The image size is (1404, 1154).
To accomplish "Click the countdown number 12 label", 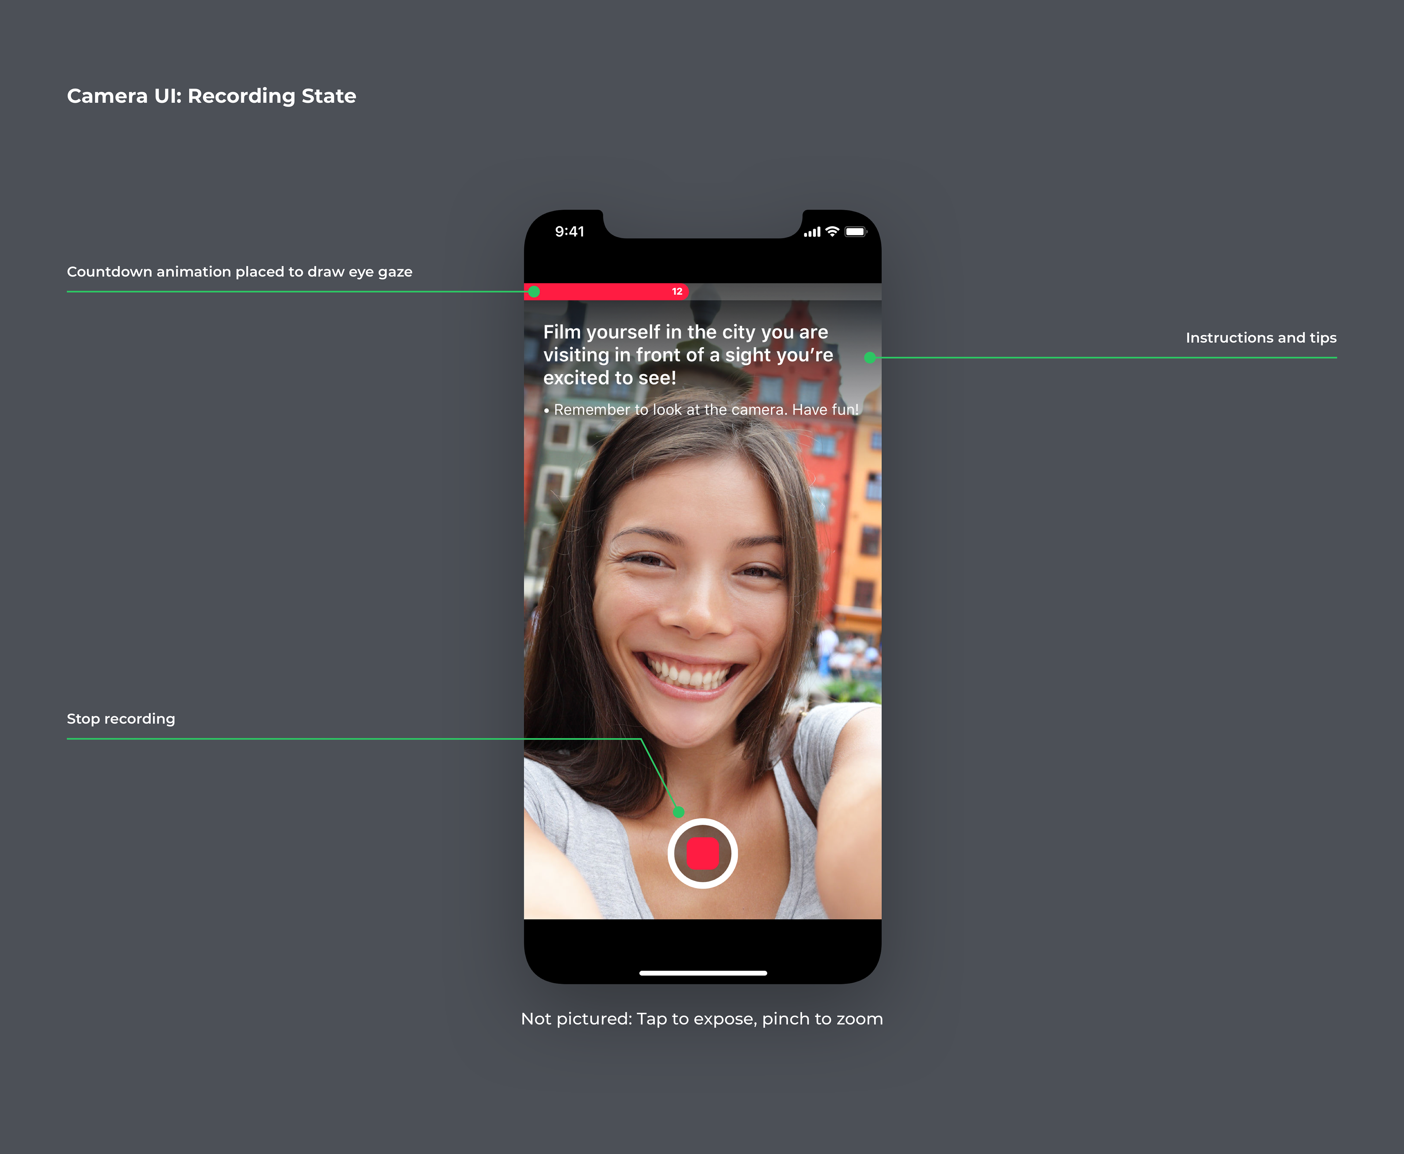I will [677, 292].
